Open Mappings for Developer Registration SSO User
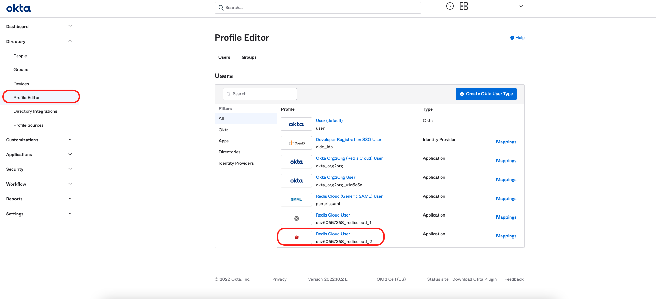Screen dimensions: 656x299 click(x=506, y=142)
